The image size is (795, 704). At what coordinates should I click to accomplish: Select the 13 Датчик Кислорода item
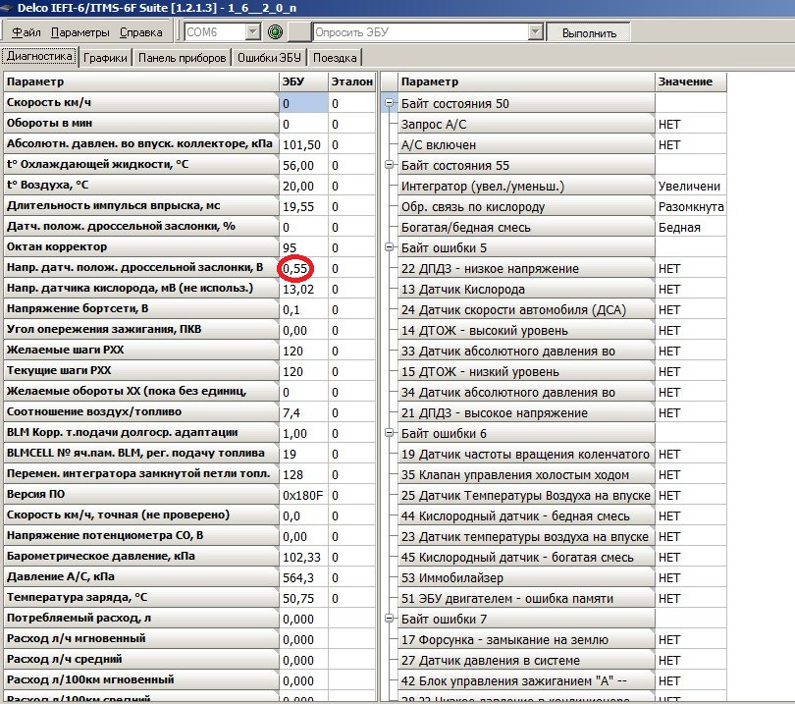(x=526, y=289)
